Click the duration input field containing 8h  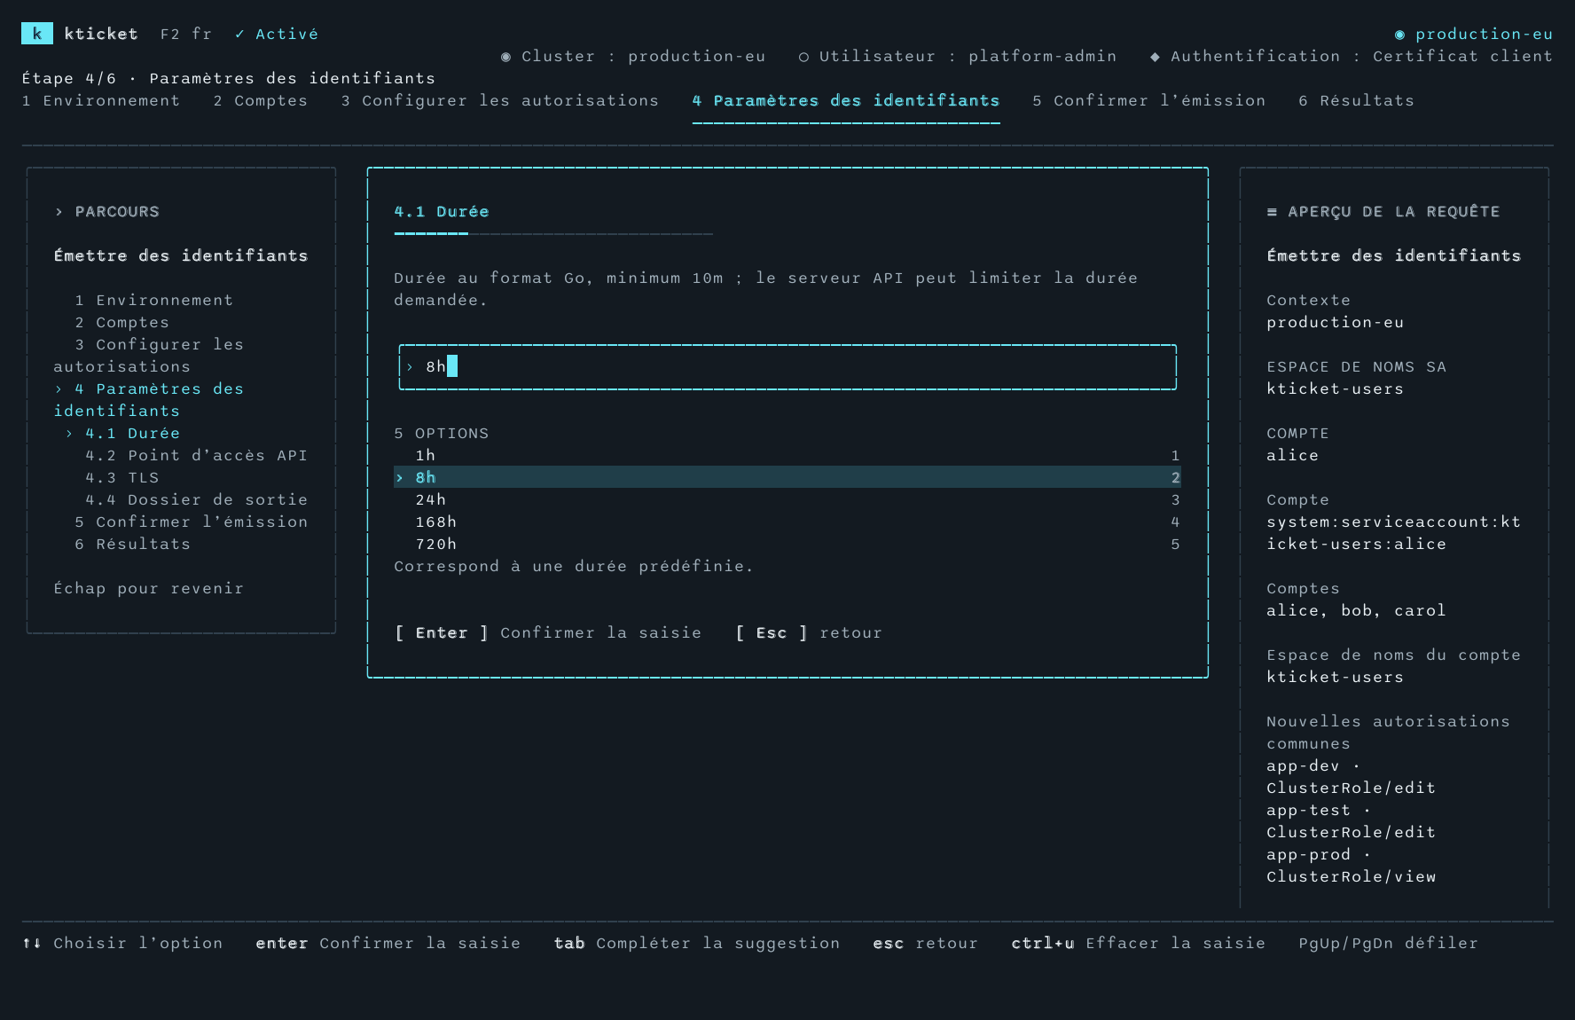click(787, 367)
